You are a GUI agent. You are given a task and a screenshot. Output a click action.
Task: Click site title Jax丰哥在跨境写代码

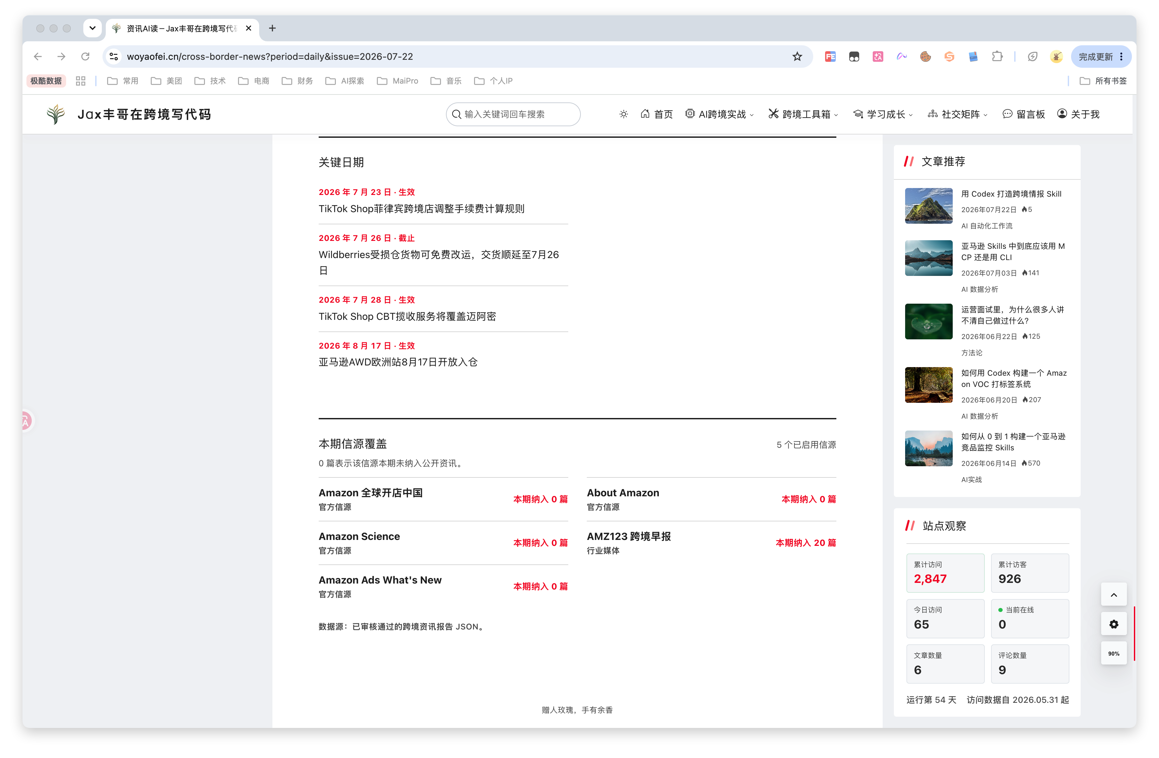pyautogui.click(x=144, y=114)
